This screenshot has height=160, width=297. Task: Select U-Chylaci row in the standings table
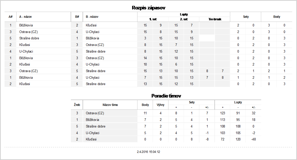92,133
